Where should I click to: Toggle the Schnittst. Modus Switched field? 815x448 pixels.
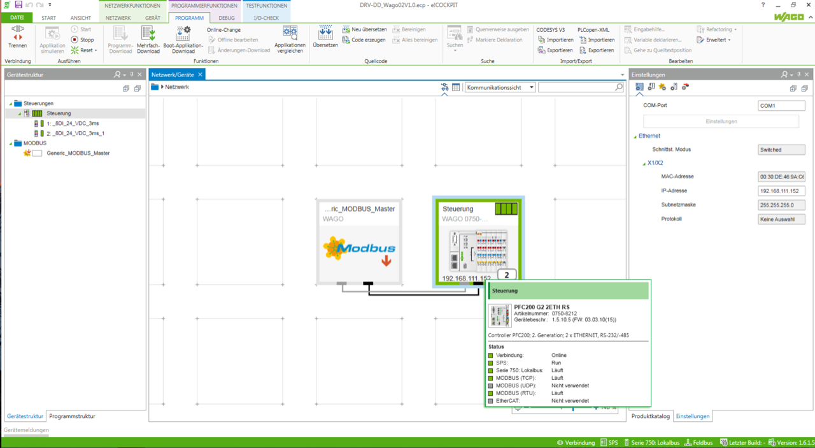[x=781, y=150]
